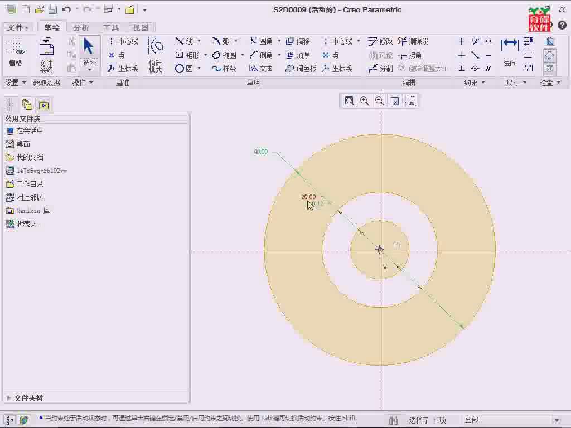Open the Circle (圆) dropdown arrow
Viewport: 571px width, 428px height.
click(199, 69)
